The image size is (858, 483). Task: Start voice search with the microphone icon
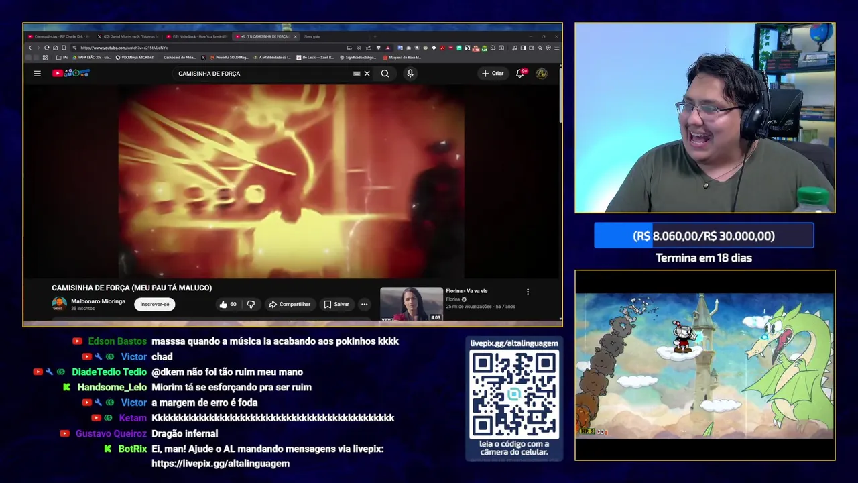[x=410, y=74]
